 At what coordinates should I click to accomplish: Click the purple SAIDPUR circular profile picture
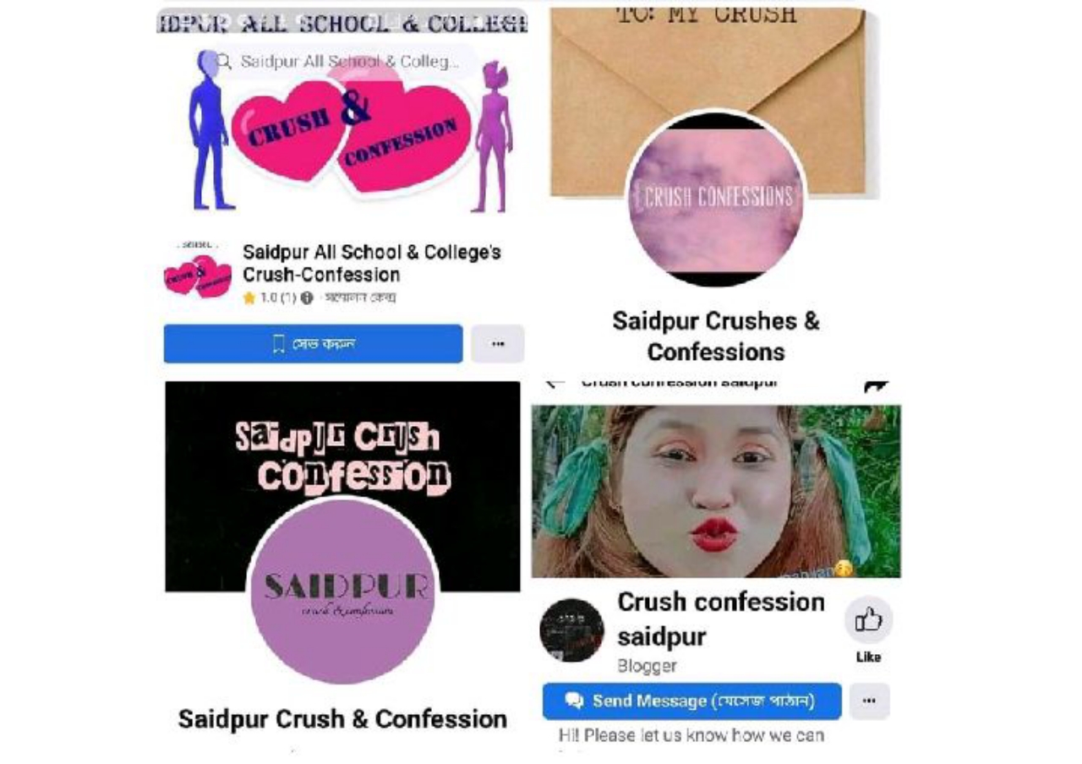coord(345,591)
